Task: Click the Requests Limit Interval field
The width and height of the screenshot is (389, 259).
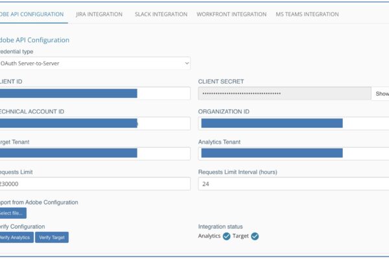Action: [x=294, y=184]
